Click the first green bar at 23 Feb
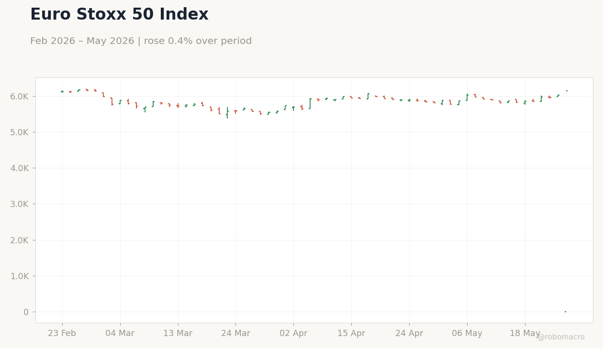Viewport: 603px width, 348px height. click(62, 91)
